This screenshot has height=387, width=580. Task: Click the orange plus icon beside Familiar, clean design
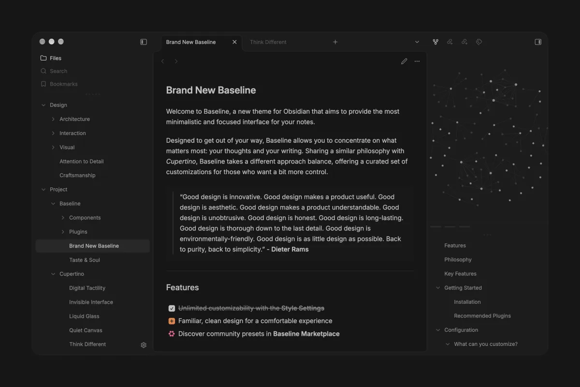(172, 321)
